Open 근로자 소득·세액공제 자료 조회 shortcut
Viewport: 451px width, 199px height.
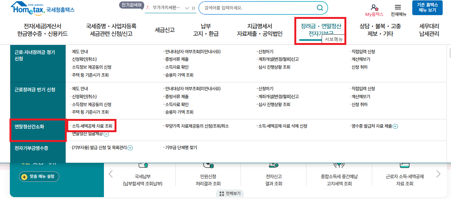tap(404, 179)
